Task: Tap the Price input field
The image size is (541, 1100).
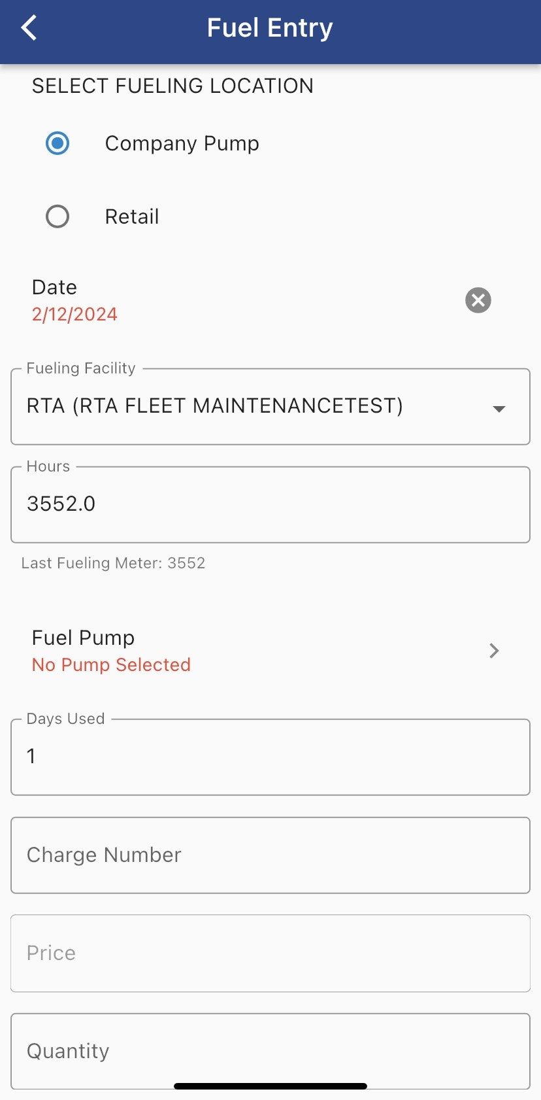Action: click(270, 953)
